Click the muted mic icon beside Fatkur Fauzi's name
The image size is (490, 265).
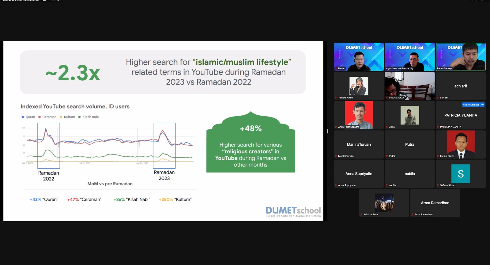click(x=438, y=156)
